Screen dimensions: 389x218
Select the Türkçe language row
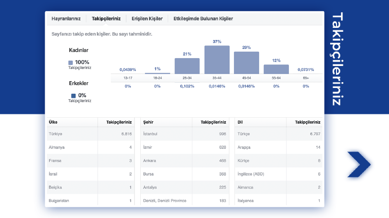tap(279, 134)
